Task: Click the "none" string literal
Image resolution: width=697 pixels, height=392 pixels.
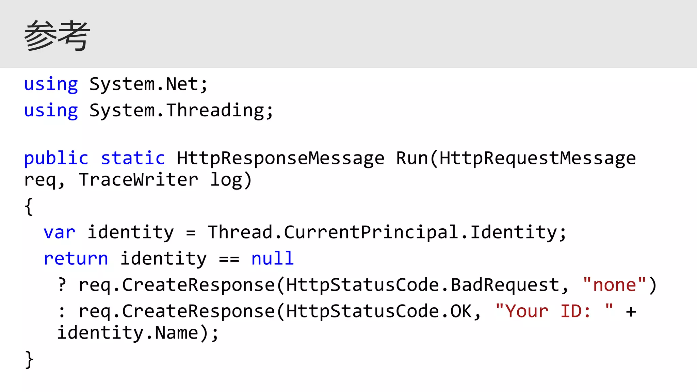Action: pyautogui.click(x=614, y=284)
